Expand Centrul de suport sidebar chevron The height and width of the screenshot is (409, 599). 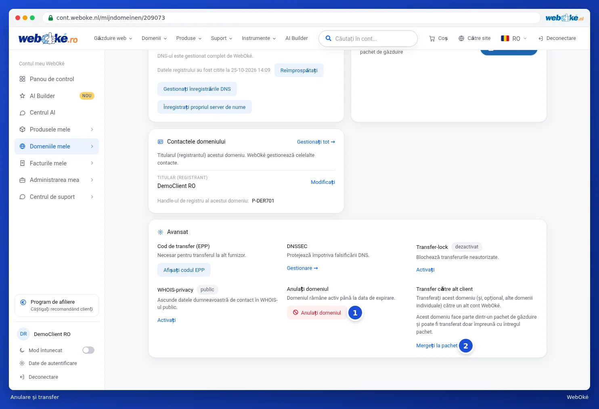(92, 197)
